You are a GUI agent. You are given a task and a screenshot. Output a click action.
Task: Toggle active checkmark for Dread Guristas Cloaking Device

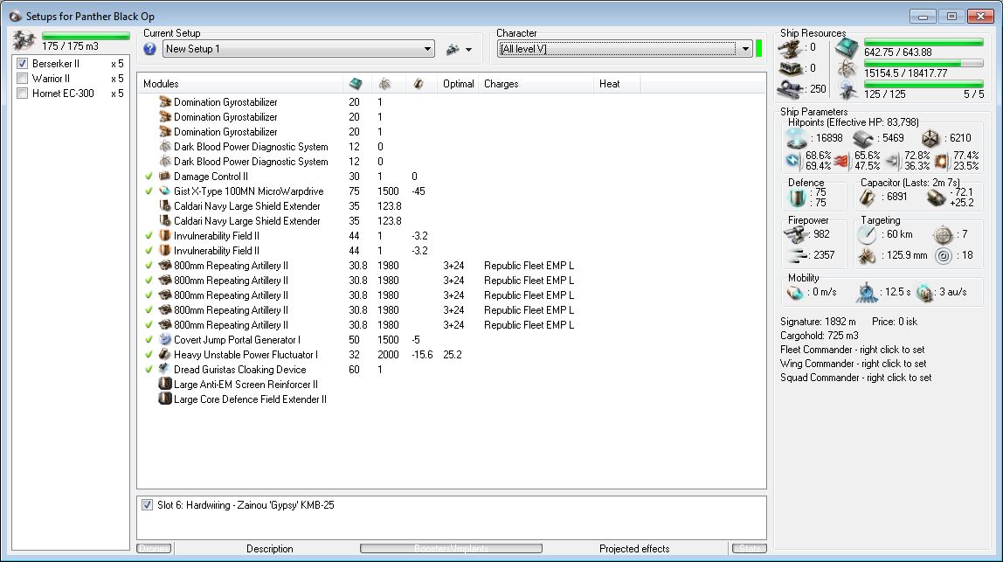(x=149, y=370)
